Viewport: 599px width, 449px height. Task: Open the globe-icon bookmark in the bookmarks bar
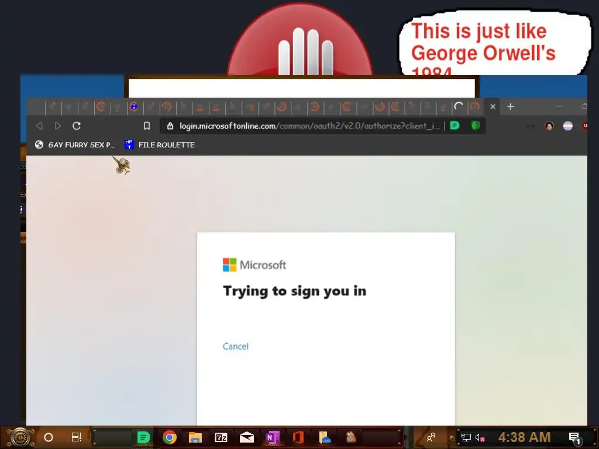click(x=74, y=145)
